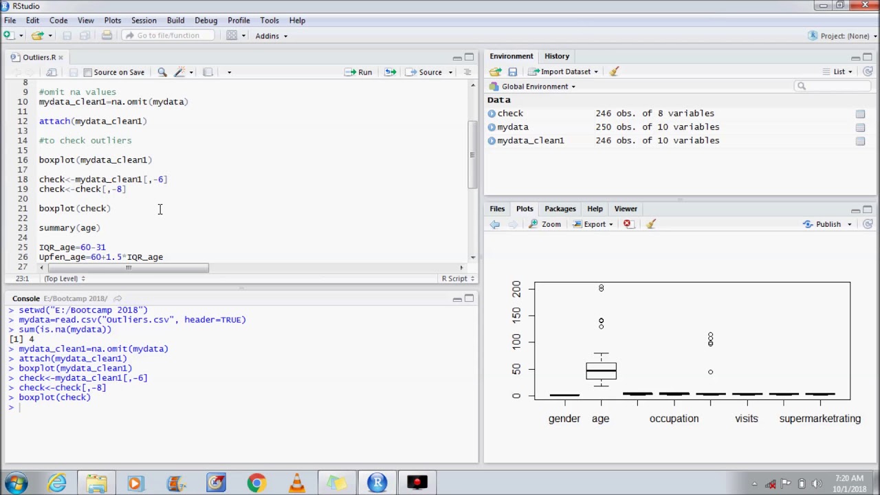Open the Session menu
Viewport: 880px width, 495px height.
pos(144,20)
